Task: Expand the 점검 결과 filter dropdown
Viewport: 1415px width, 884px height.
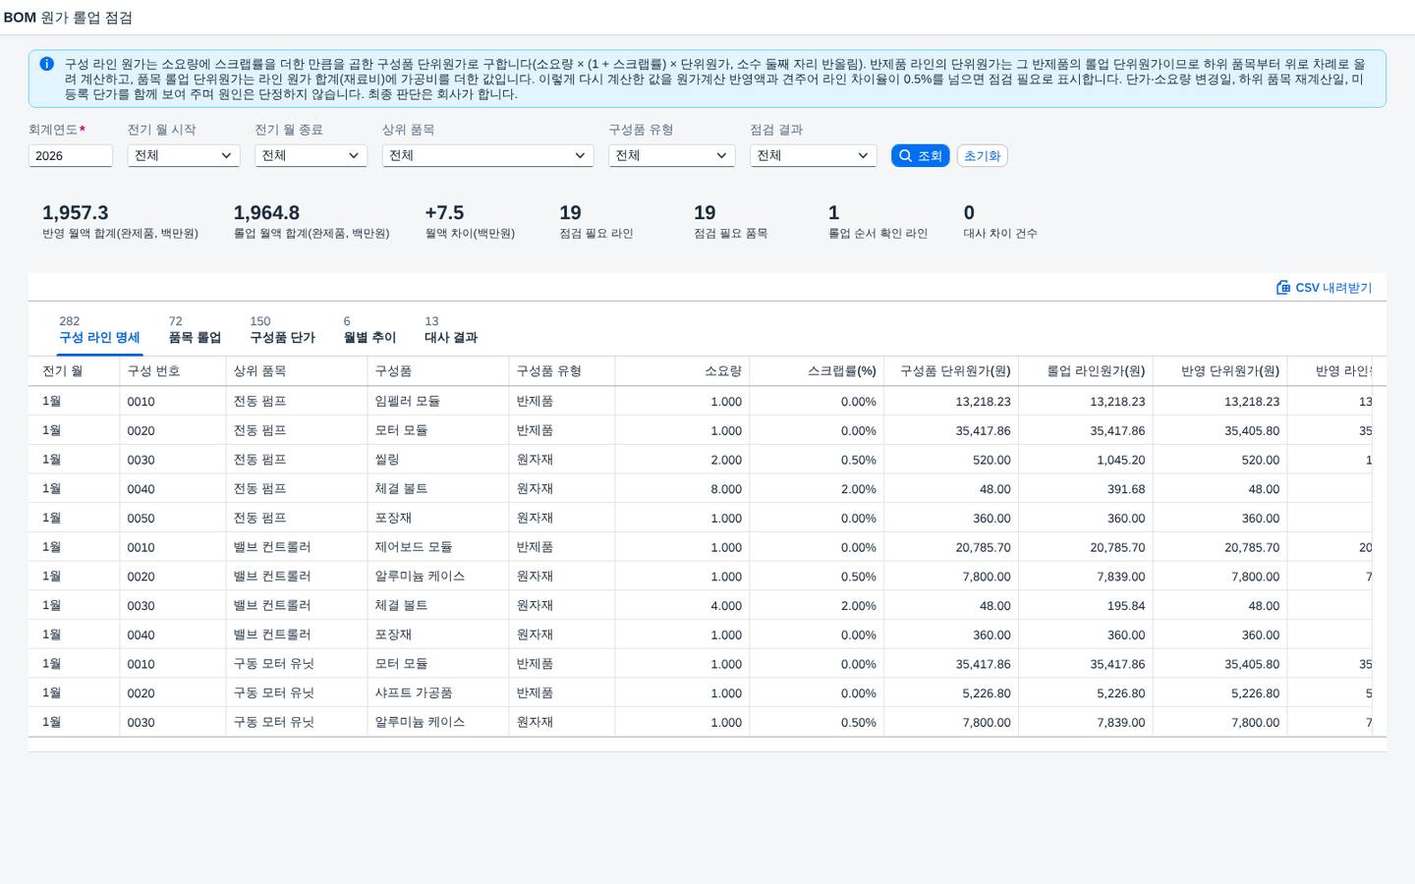Action: [813, 155]
